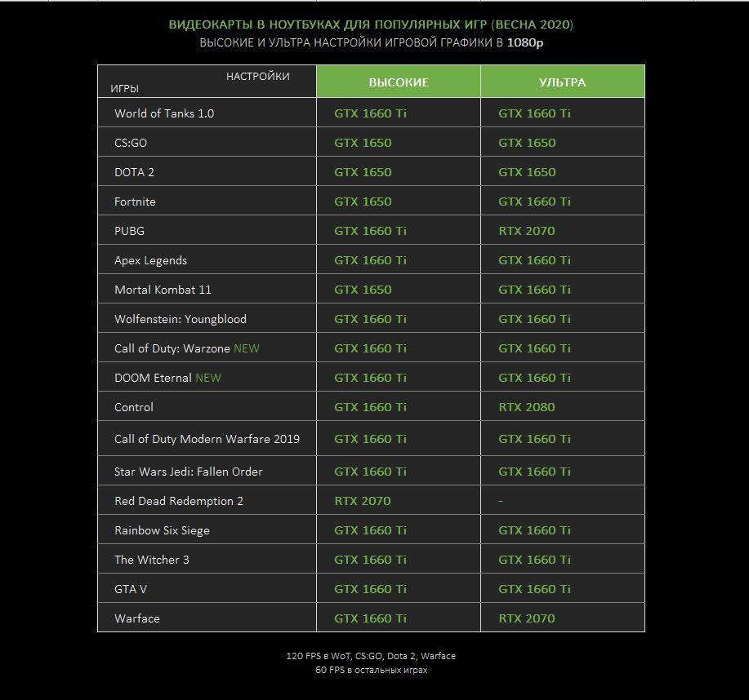The width and height of the screenshot is (749, 700).
Task: Select the Red Dead Redemption 2 row label
Action: [x=179, y=501]
